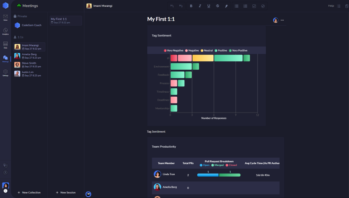Open the Help link
Image resolution: width=349 pixels, height=198 pixels.
click(x=331, y=6)
